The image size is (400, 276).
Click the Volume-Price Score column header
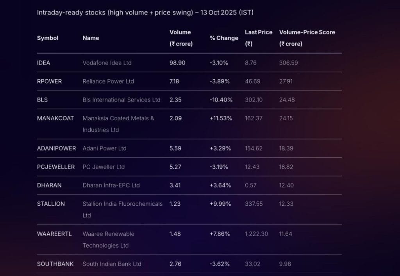[x=307, y=38]
